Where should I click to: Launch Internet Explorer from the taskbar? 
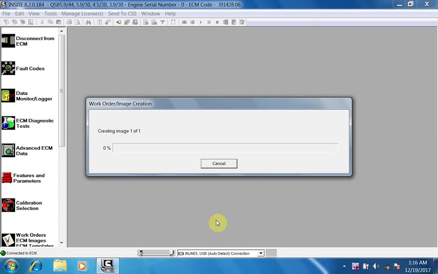point(36,266)
